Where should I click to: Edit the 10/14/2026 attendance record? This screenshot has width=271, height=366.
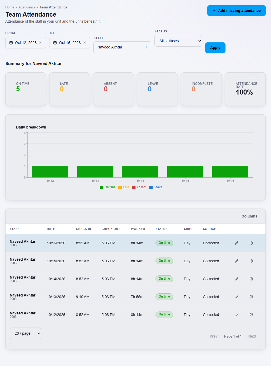pos(237,279)
